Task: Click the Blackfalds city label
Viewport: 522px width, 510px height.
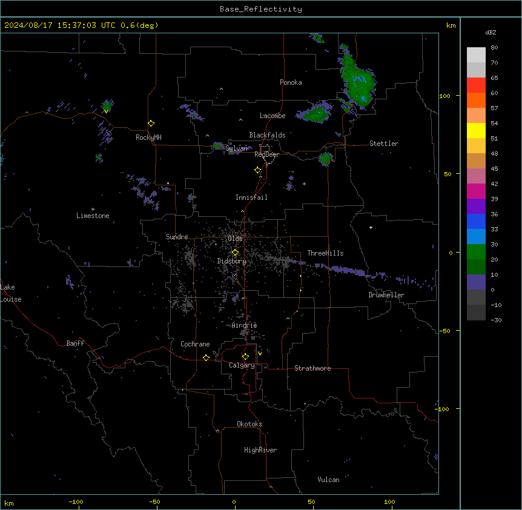Action: pos(267,135)
